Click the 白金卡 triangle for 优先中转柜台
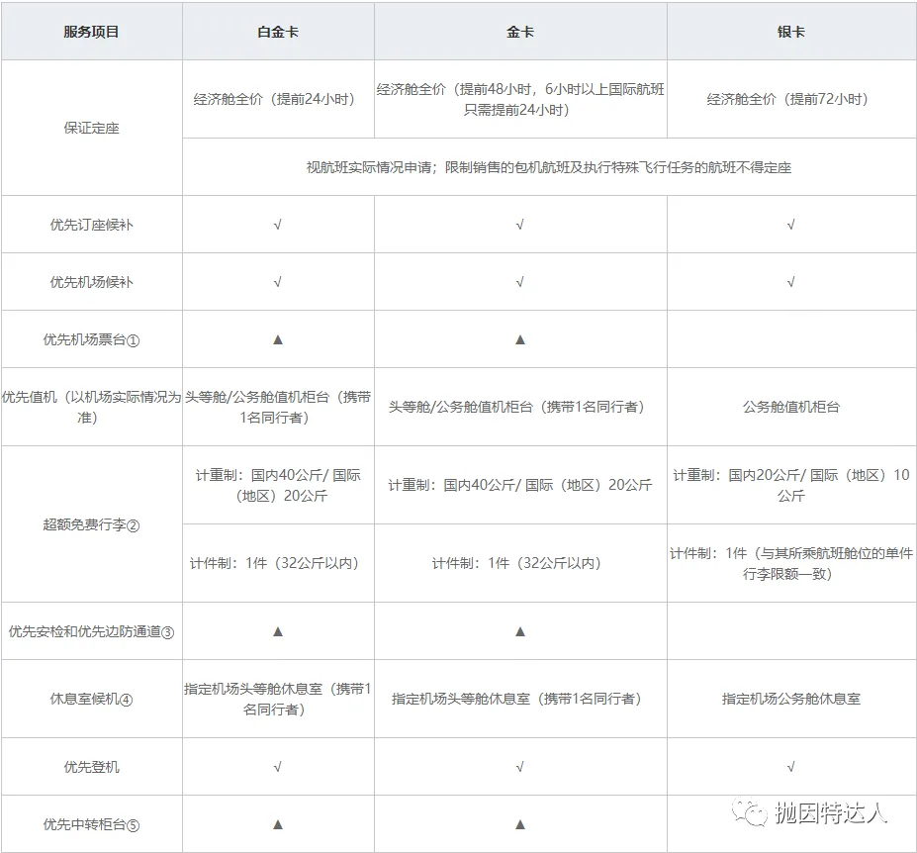Viewport: 917px width, 853px height. 278,824
